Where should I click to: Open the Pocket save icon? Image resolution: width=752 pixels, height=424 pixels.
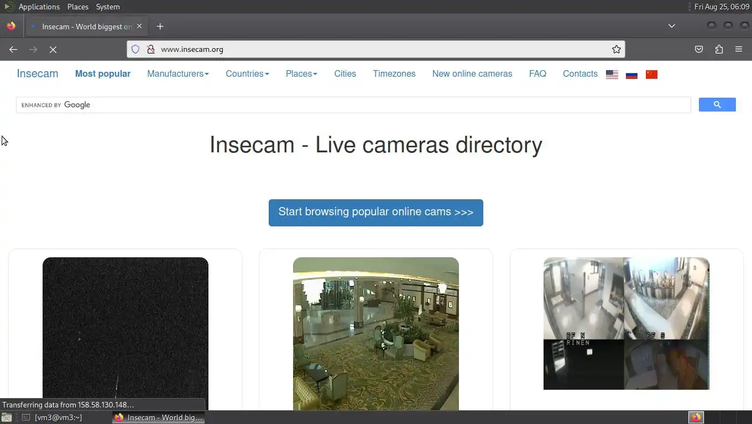(x=699, y=49)
